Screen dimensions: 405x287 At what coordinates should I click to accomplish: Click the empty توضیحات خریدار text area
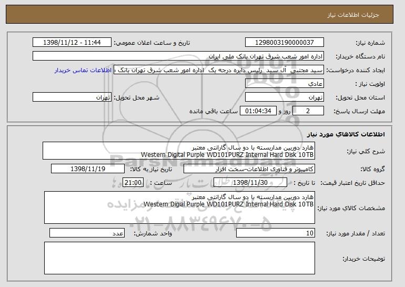pyautogui.click(x=179, y=258)
